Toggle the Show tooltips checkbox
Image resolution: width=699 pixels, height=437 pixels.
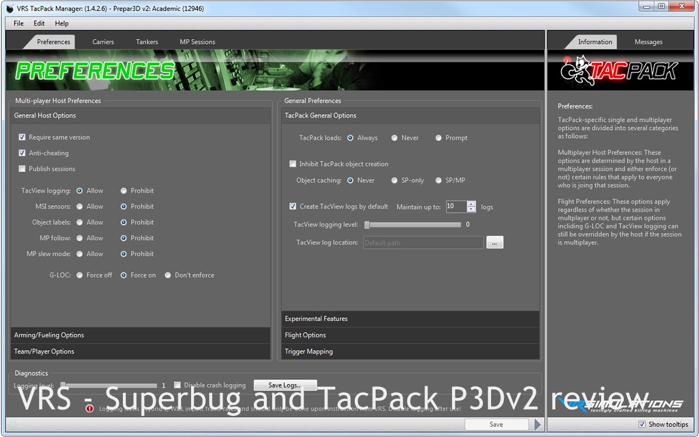tap(642, 424)
